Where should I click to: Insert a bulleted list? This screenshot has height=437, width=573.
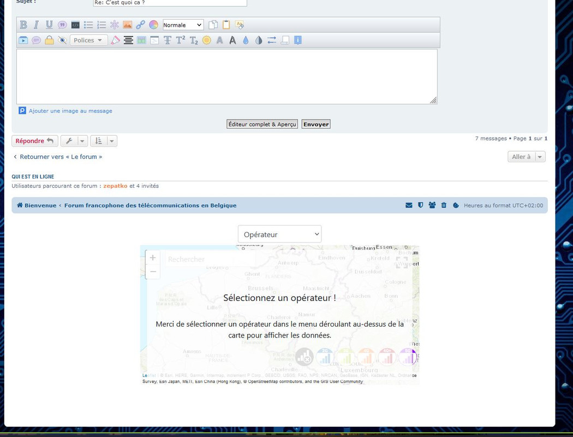tap(88, 25)
